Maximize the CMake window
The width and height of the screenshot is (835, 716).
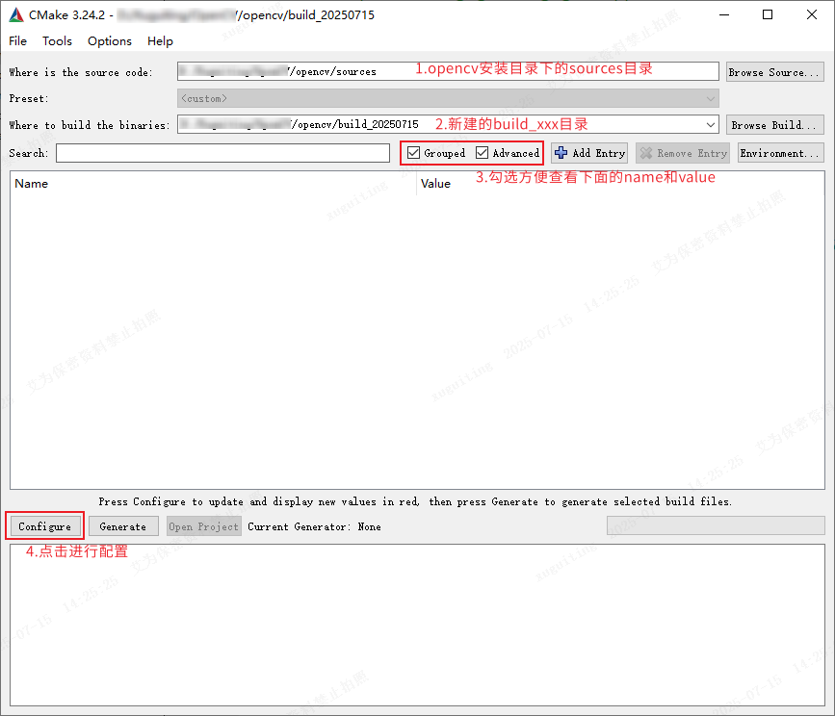pyautogui.click(x=768, y=14)
